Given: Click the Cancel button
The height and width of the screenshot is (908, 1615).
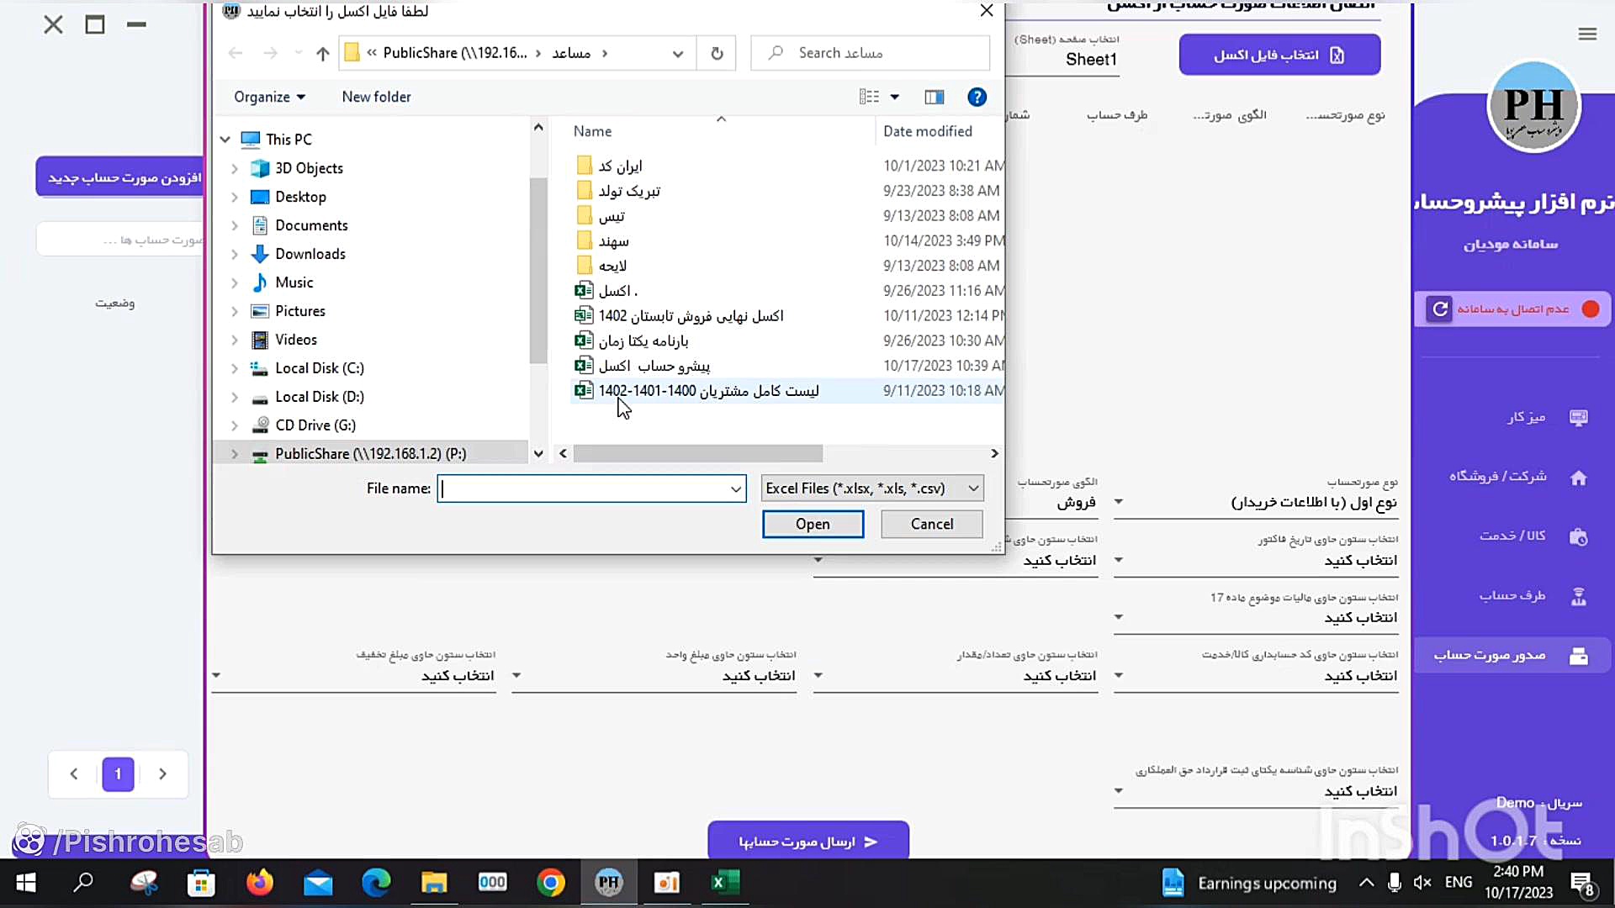Looking at the screenshot, I should [x=932, y=524].
